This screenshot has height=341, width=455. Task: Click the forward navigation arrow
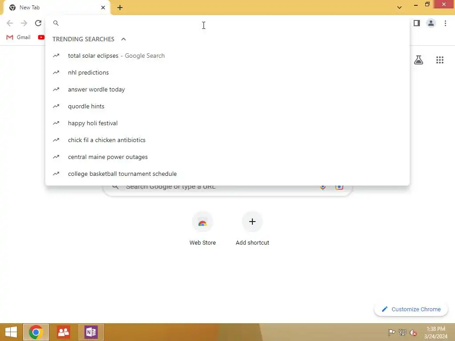24,23
